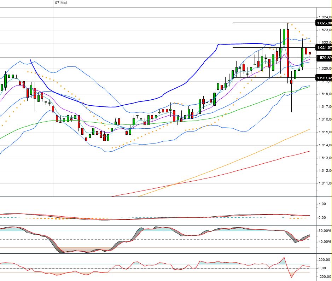This screenshot has width=332, height=281.
Task: Click the 1.619,32 price label
Action: tap(324, 78)
